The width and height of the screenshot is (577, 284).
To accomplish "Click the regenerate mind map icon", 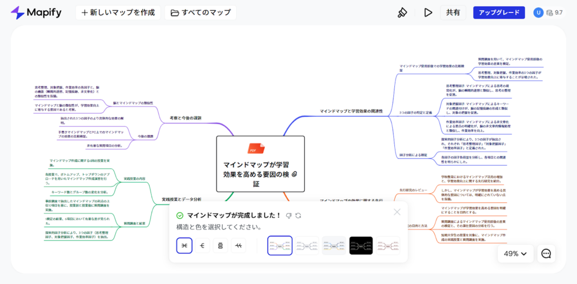I will pyautogui.click(x=299, y=216).
